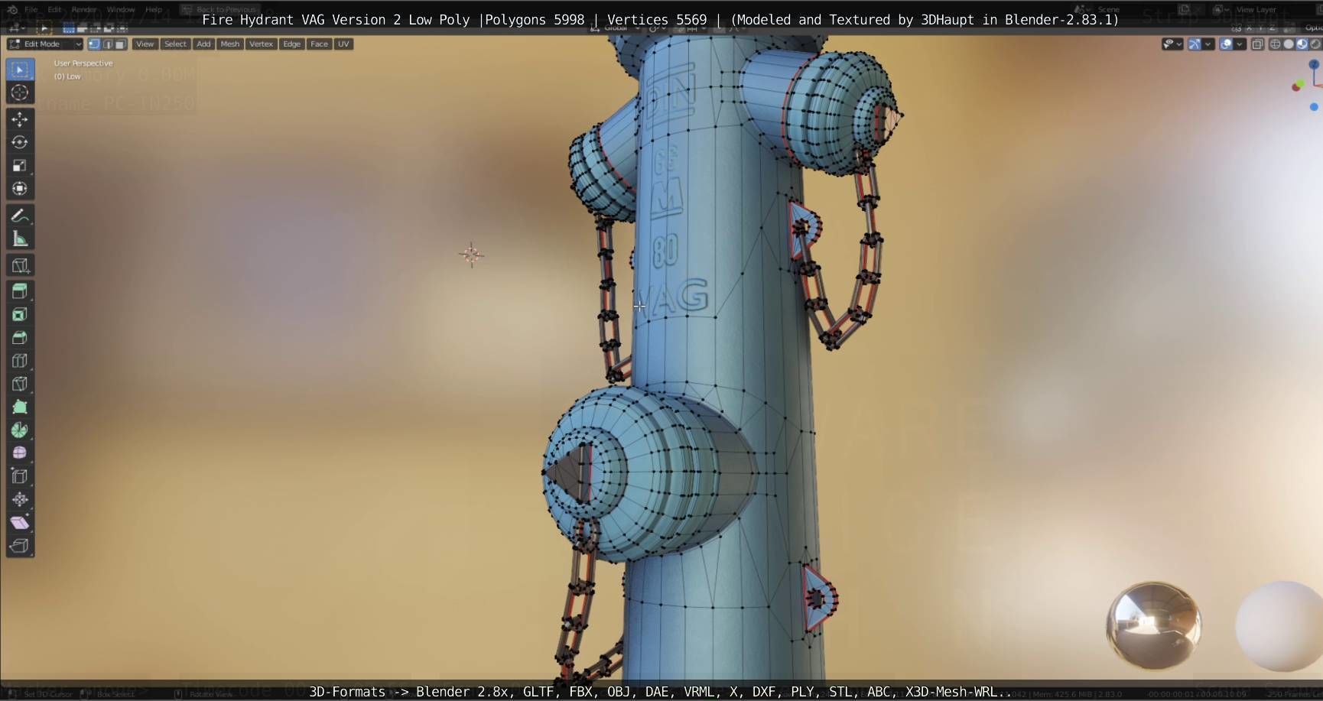This screenshot has height=701, width=1323.
Task: Open the Window menu
Action: coord(121,9)
